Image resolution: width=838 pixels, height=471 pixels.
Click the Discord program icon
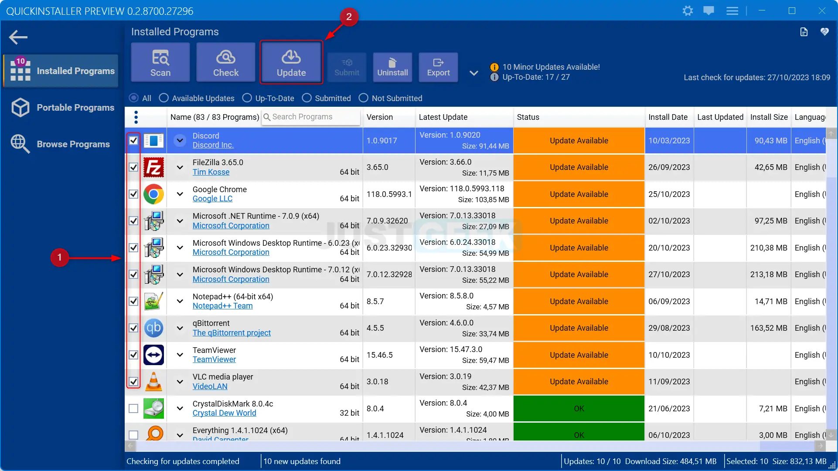(x=153, y=140)
